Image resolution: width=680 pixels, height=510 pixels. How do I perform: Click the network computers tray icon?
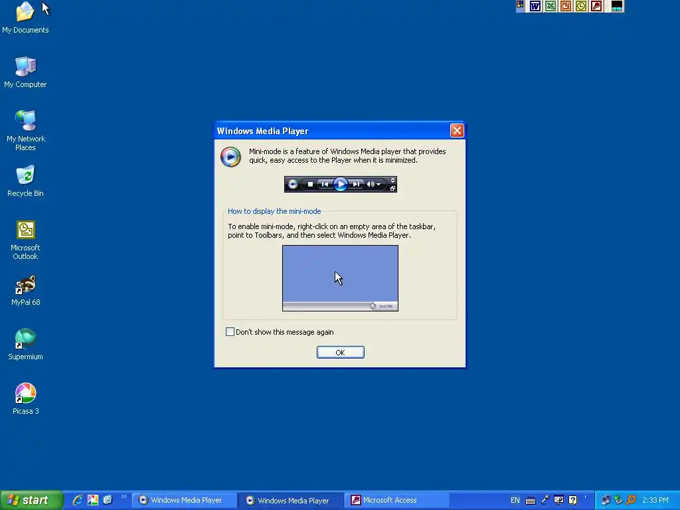coord(606,500)
